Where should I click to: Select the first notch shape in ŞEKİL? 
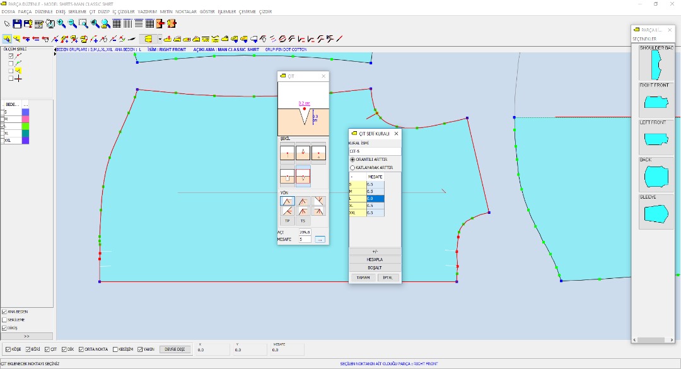click(x=287, y=153)
